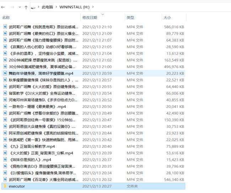Image resolution: width=231 pixels, height=193 pixels.
Task: Sort by 大小 column header
Action: click(167, 17)
